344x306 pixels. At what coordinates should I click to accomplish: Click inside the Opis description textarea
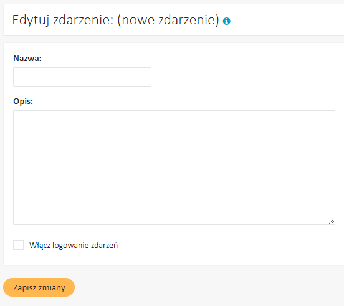174,168
